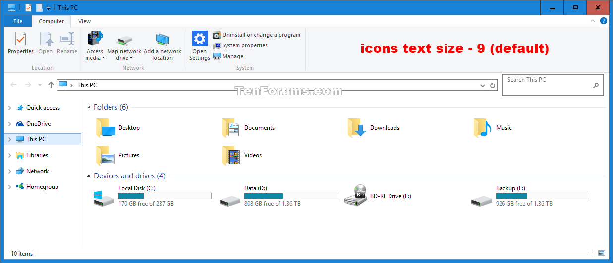Select the Music folder icon
The height and width of the screenshot is (263, 613).
point(483,128)
